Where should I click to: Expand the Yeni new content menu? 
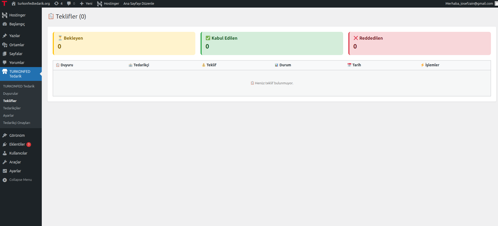tap(86, 3)
